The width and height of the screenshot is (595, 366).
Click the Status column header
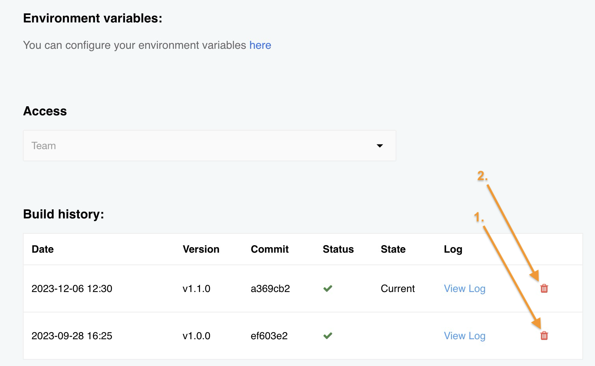338,249
